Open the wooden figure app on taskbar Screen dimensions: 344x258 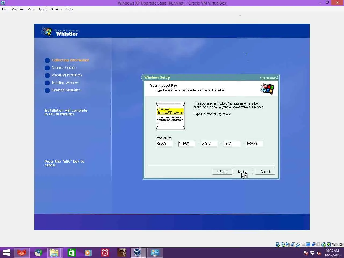(x=122, y=253)
